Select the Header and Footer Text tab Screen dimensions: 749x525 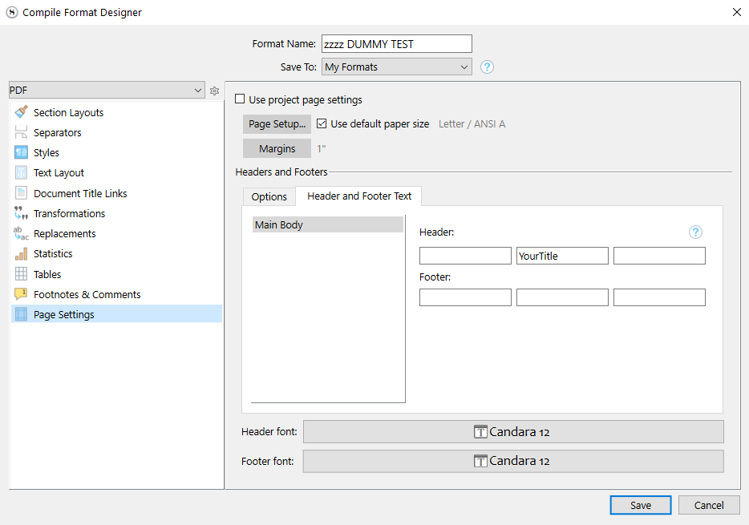tap(358, 196)
